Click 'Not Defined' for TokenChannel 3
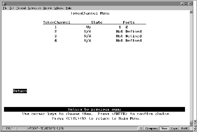This screenshot has width=197, height=132. (x=129, y=36)
